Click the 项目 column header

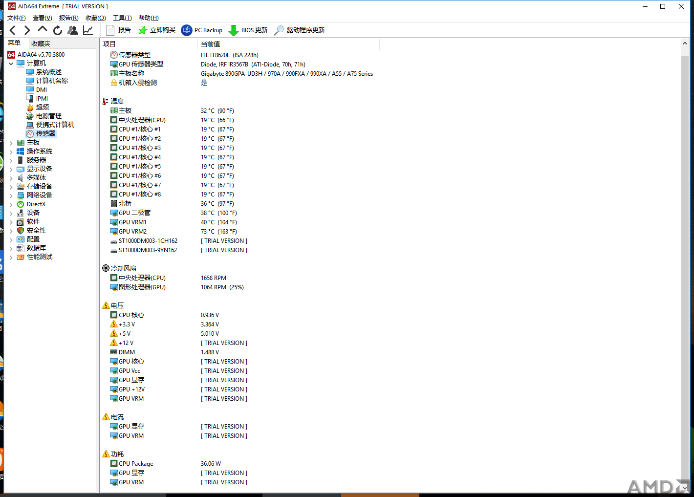(x=149, y=44)
